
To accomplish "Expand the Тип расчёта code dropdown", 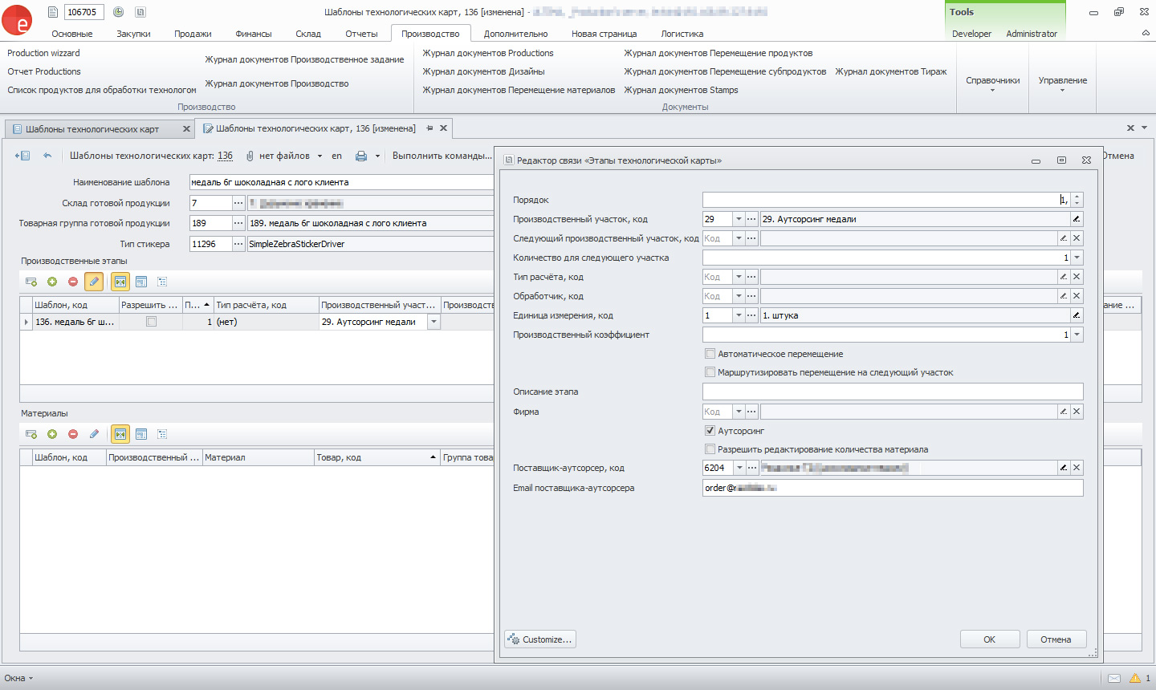I will tap(739, 277).
